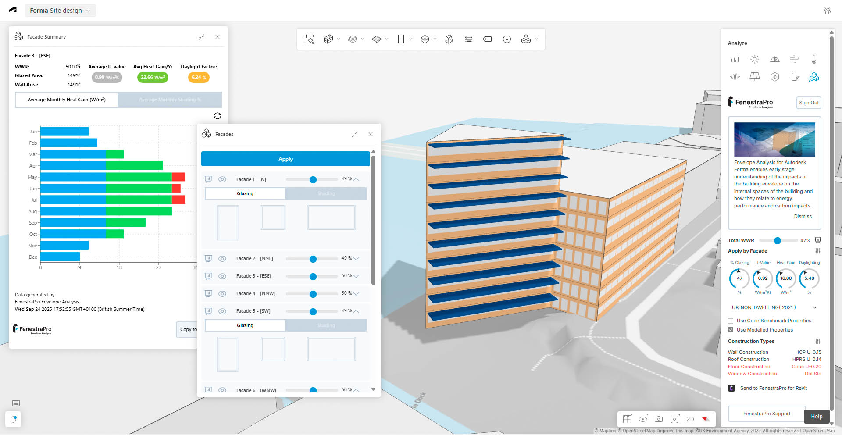This screenshot has height=435, width=842.
Task: Open the Wind analysis tool
Action: [x=794, y=59]
